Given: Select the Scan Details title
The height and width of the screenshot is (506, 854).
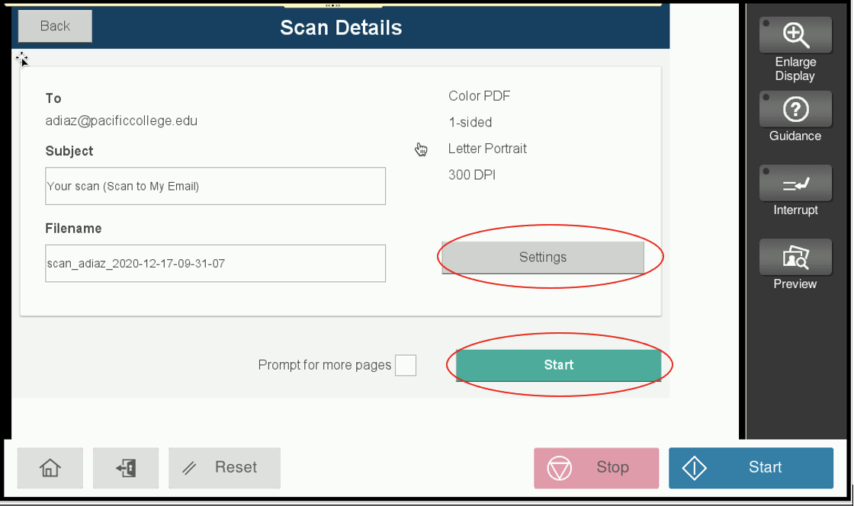Looking at the screenshot, I should tap(341, 27).
